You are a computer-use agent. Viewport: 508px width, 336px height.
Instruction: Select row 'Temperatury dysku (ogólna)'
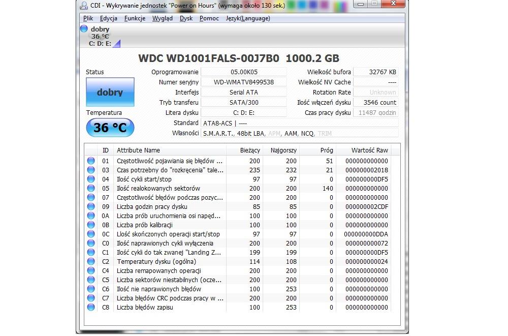[x=238, y=261]
